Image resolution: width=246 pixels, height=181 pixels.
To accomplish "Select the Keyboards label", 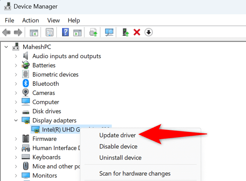I will pos(46,157).
